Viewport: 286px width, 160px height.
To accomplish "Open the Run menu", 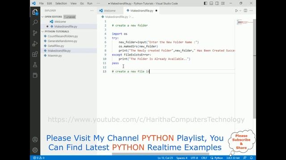I will tap(90, 3).
